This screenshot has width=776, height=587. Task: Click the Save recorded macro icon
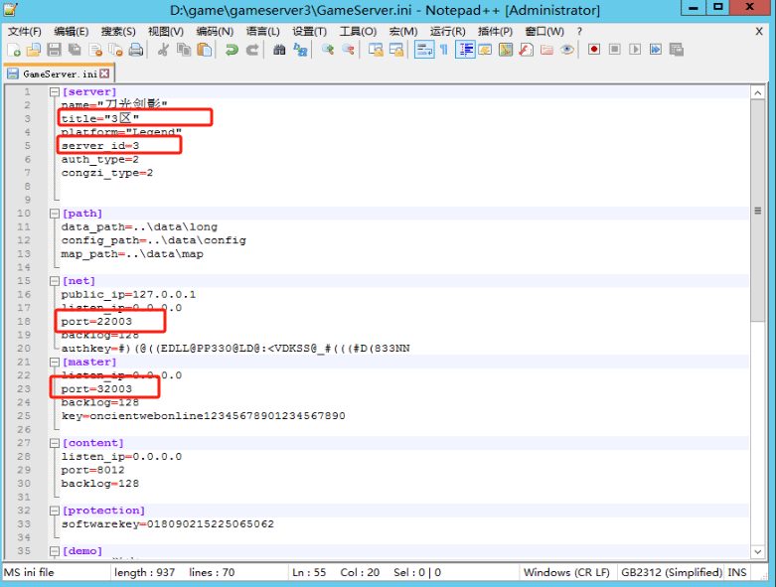(x=676, y=50)
